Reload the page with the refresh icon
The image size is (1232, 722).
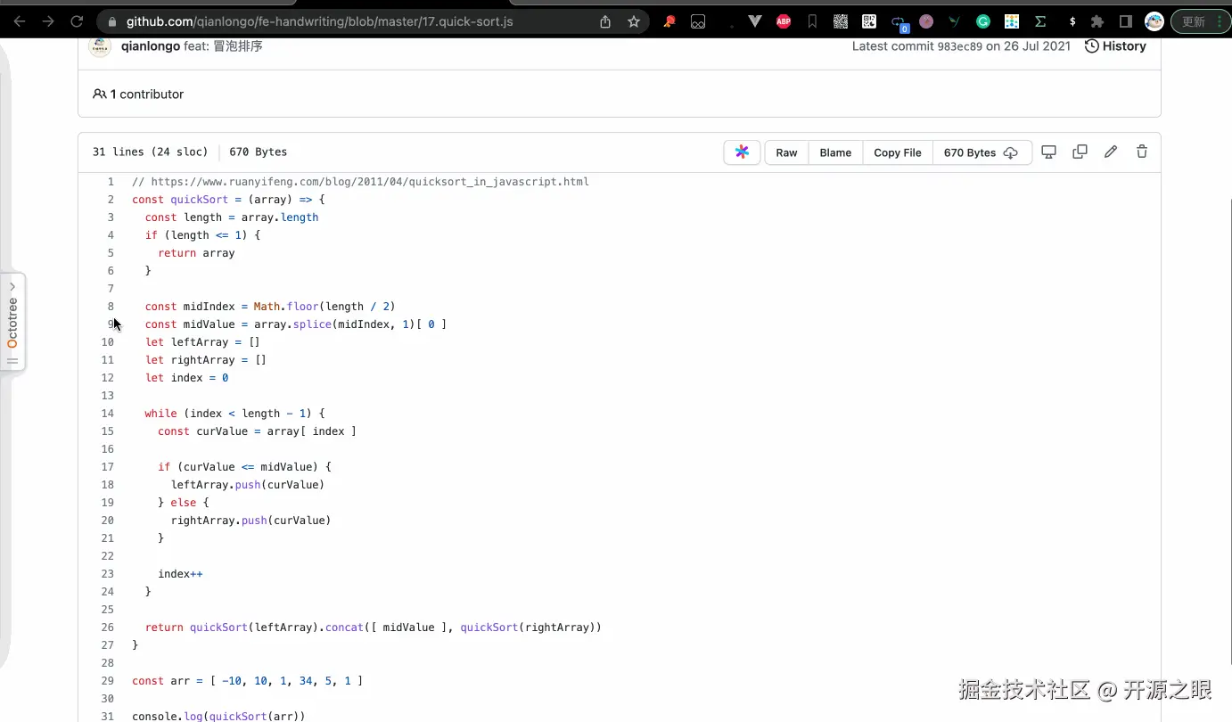tap(77, 21)
